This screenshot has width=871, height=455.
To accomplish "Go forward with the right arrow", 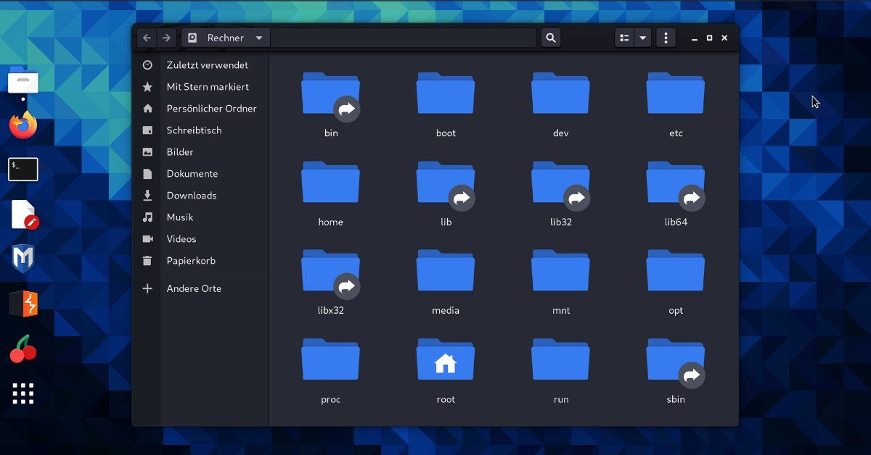I will (167, 38).
